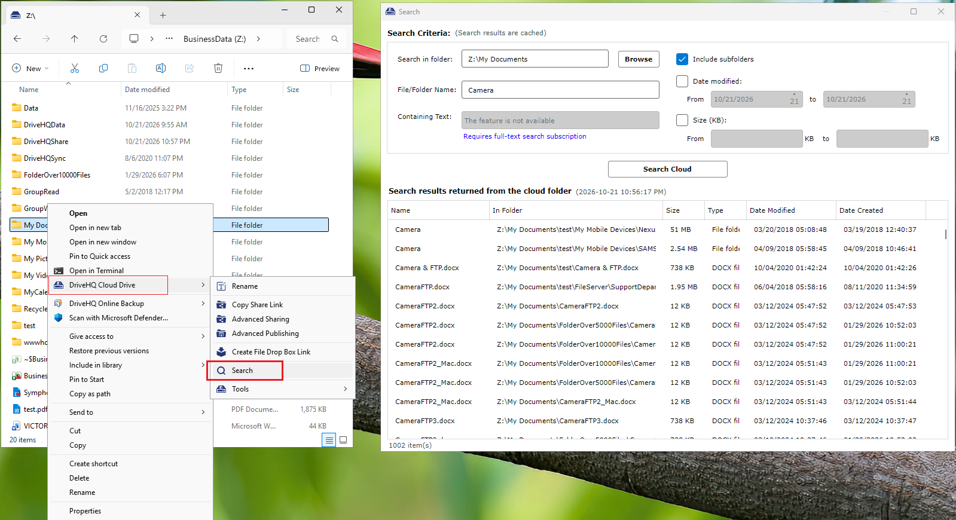Image resolution: width=956 pixels, height=520 pixels.
Task: Enable the Size (KB) checkbox
Action: [682, 120]
